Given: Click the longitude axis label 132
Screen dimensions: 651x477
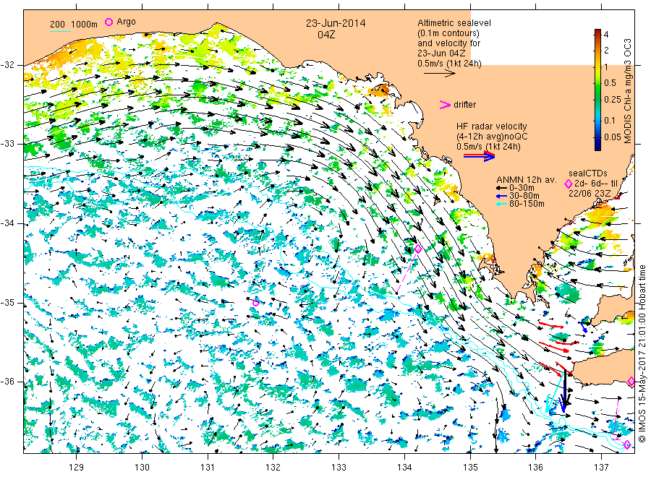Looking at the screenshot, I should (273, 468).
